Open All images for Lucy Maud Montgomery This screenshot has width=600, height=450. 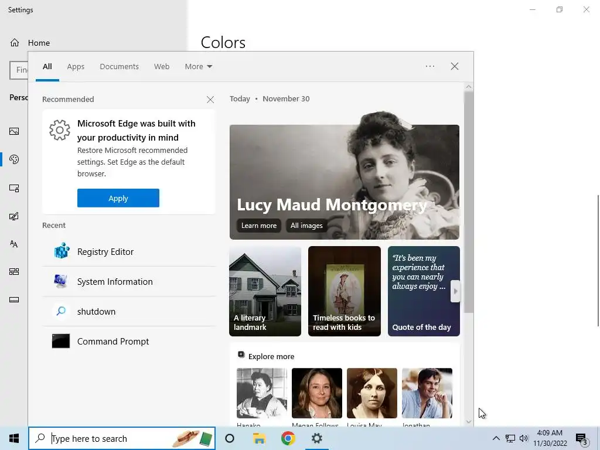[306, 226]
